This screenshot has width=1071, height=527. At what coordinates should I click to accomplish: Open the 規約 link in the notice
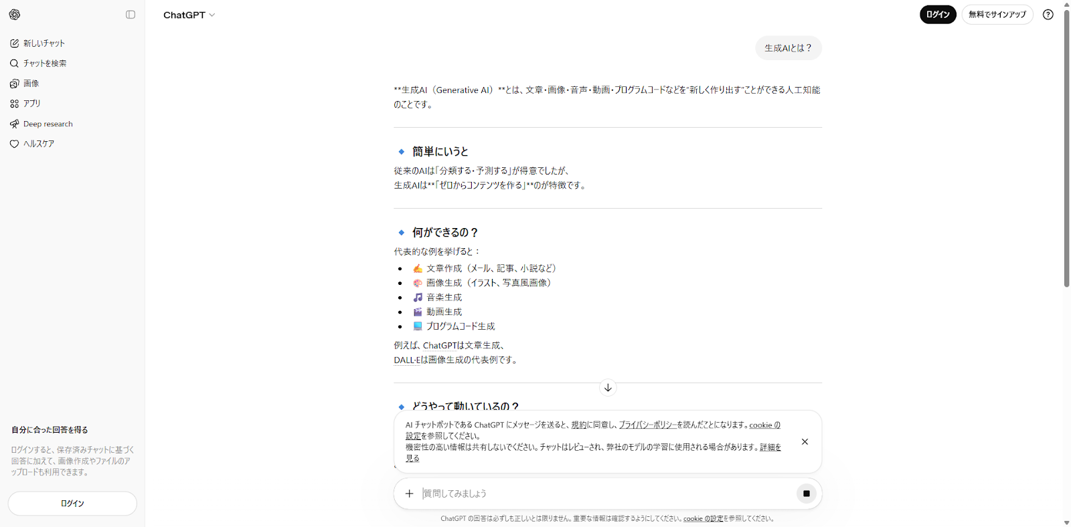(x=578, y=425)
